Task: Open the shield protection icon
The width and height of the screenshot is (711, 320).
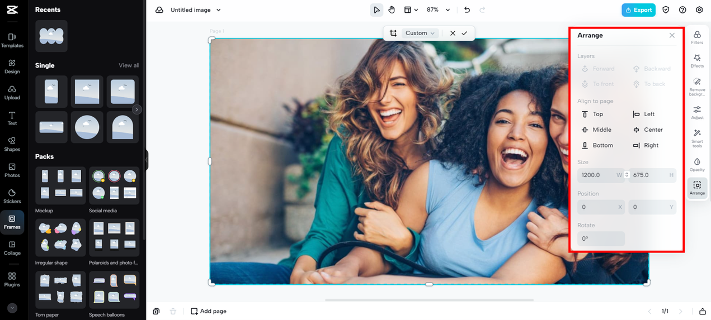Action: [666, 10]
